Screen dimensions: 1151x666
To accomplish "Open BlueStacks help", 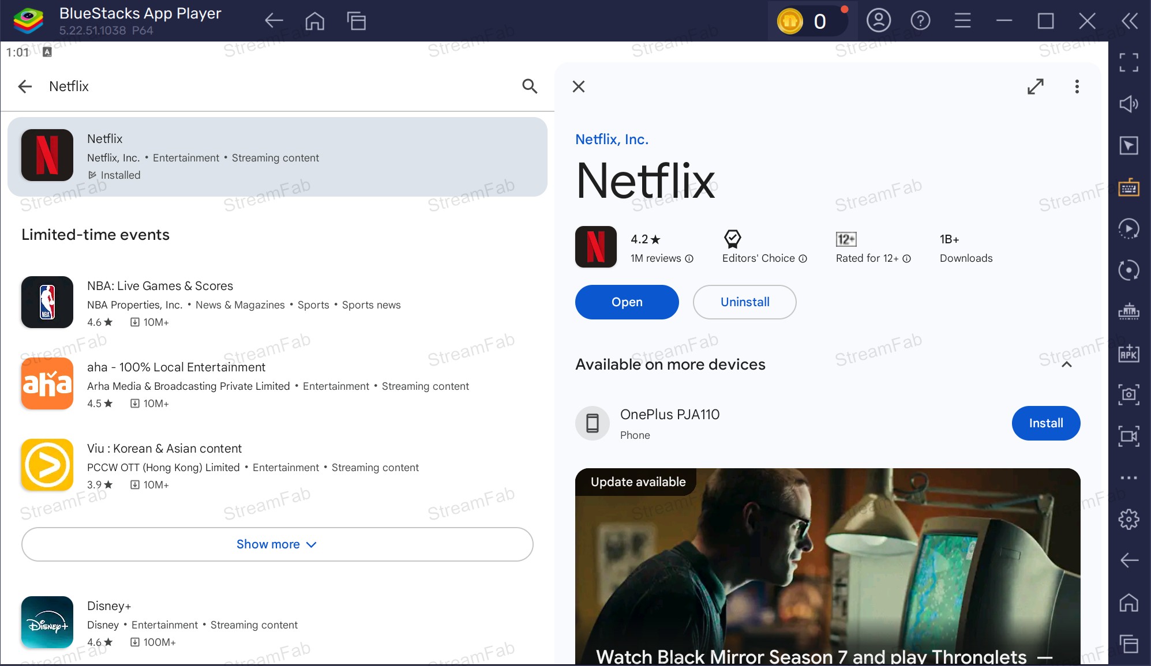I will (920, 21).
